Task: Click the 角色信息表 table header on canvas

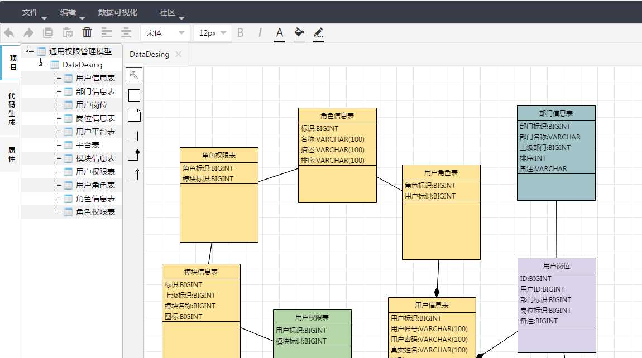Action: click(337, 115)
